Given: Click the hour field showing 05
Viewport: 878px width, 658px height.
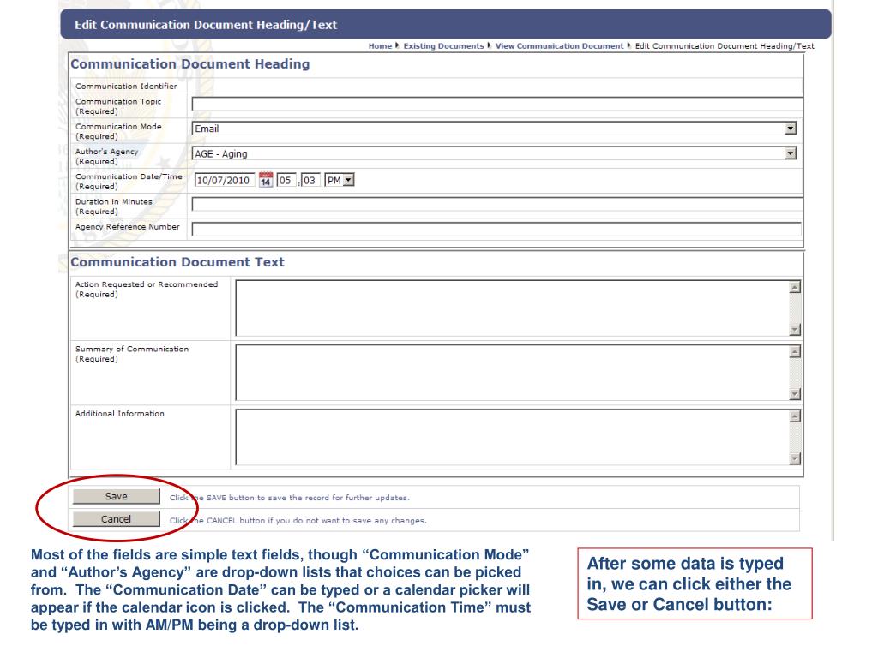Looking at the screenshot, I should (x=286, y=180).
